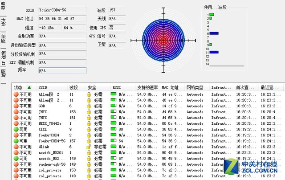Click RSSI value 57 in newifi_NB2... row
The width and height of the screenshot is (285, 180).
tap(121, 158)
